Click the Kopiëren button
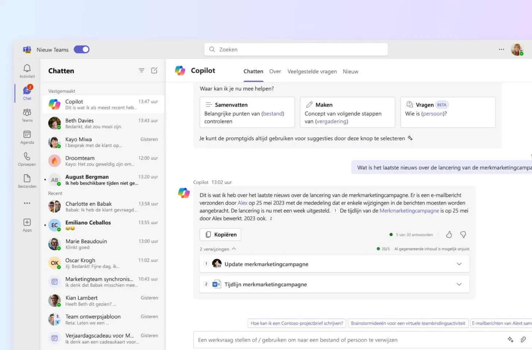Viewport: 532px width, 350px height. click(220, 234)
